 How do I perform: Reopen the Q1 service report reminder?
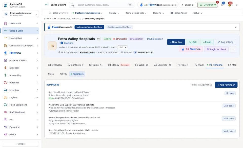230,93
